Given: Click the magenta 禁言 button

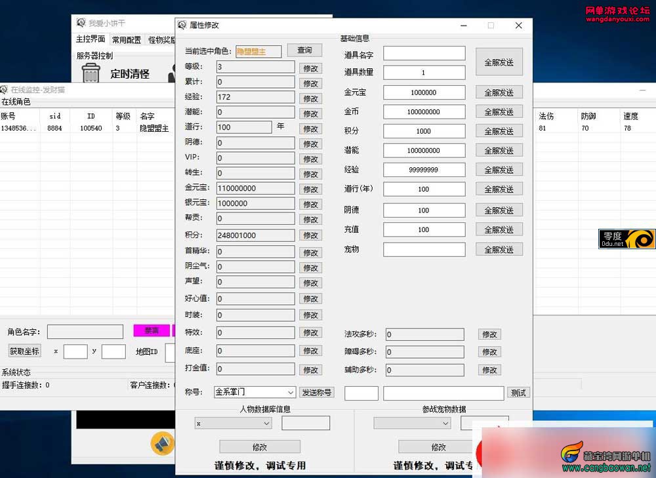Looking at the screenshot, I should pos(152,330).
